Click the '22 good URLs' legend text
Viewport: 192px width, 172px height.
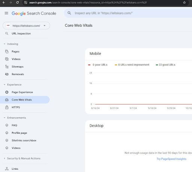(x=167, y=65)
